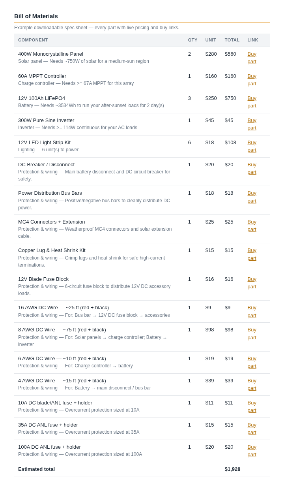Open Buy part link for 400W Monocrystalline Panel
The image size is (284, 489).
click(252, 58)
